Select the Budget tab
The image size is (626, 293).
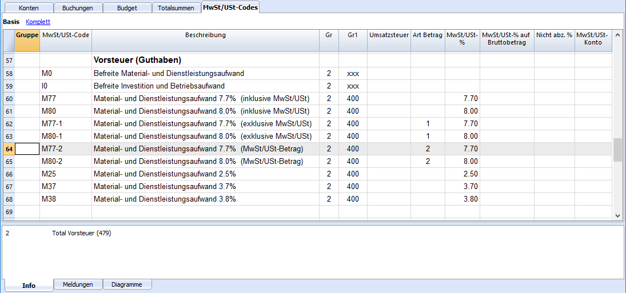click(x=127, y=8)
